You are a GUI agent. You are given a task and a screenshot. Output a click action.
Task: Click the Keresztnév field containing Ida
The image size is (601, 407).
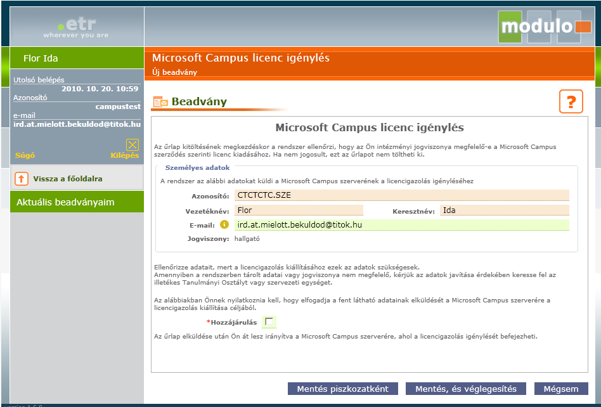pyautogui.click(x=505, y=210)
